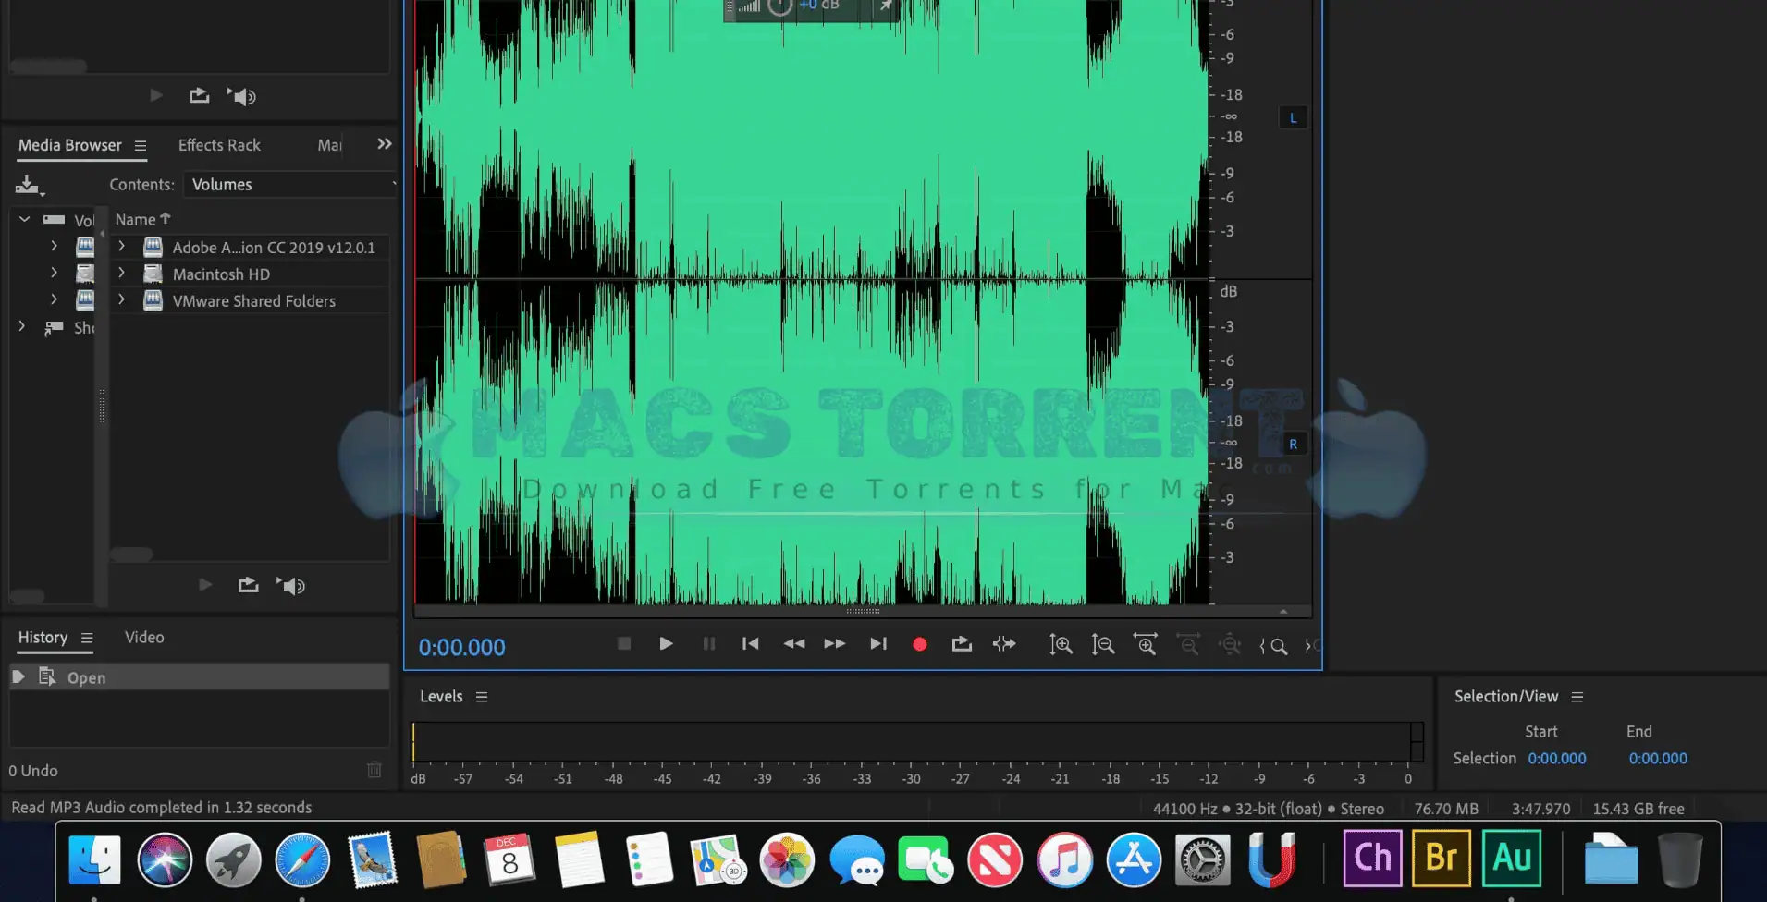
Task: Move playhead to previous marker
Action: click(750, 643)
